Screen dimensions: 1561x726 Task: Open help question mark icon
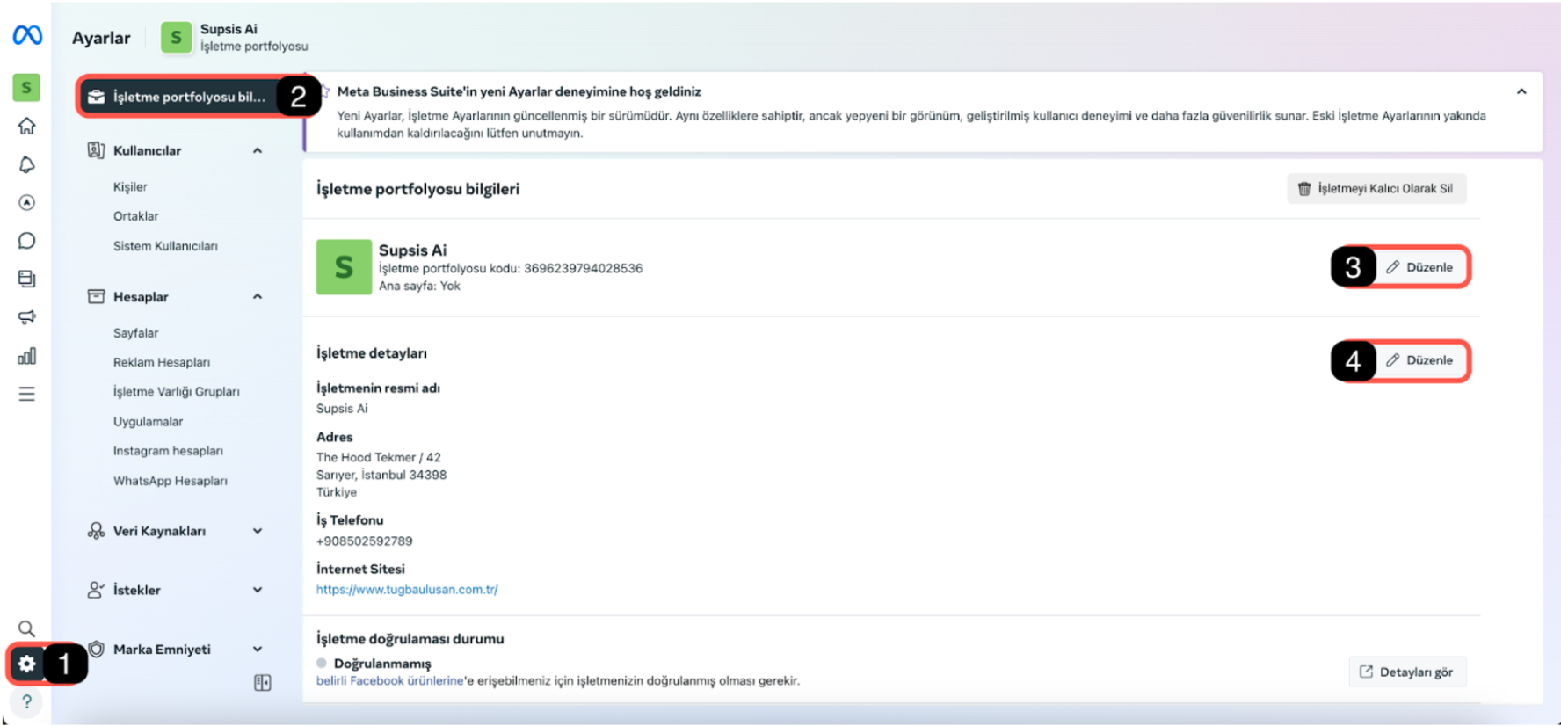[26, 701]
